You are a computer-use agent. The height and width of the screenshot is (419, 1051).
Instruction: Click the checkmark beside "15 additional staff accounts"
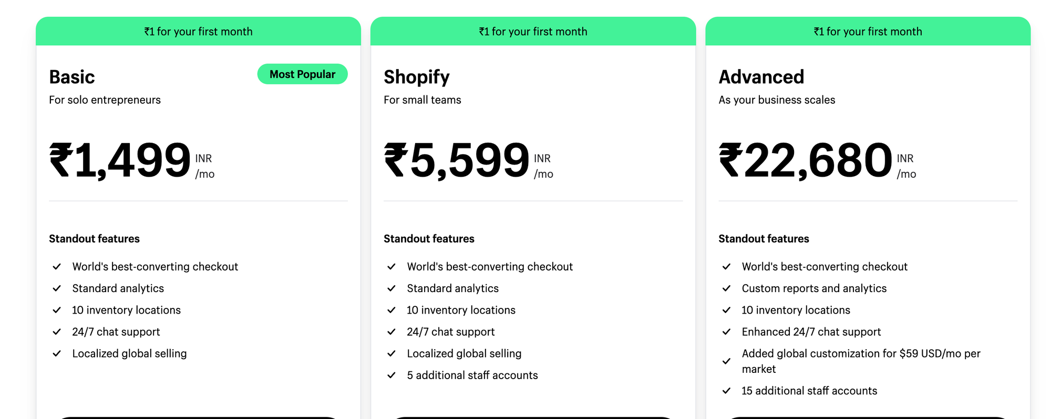(x=727, y=390)
